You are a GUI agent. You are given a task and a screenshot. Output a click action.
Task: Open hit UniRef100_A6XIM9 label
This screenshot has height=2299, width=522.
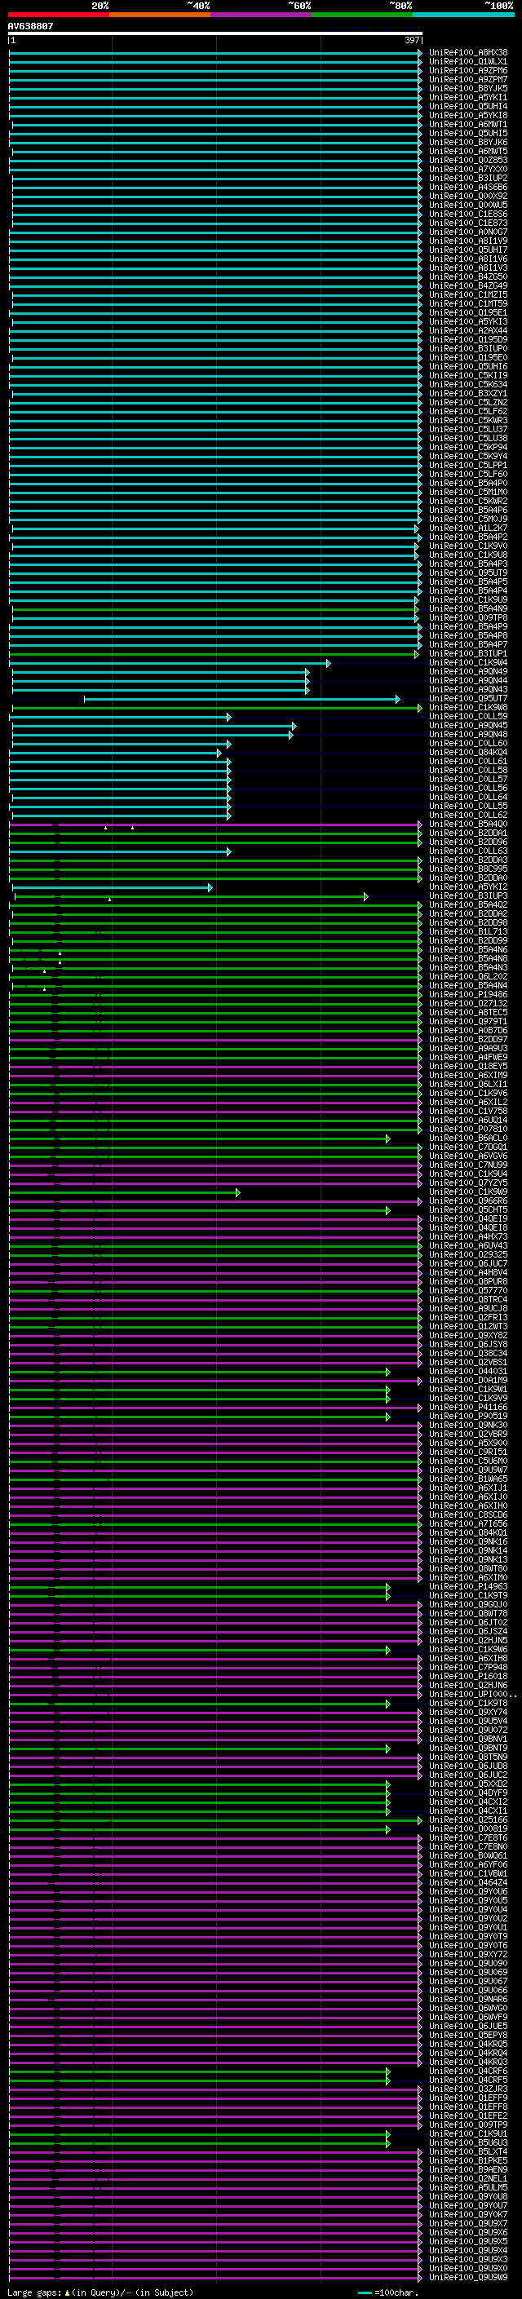click(468, 1076)
